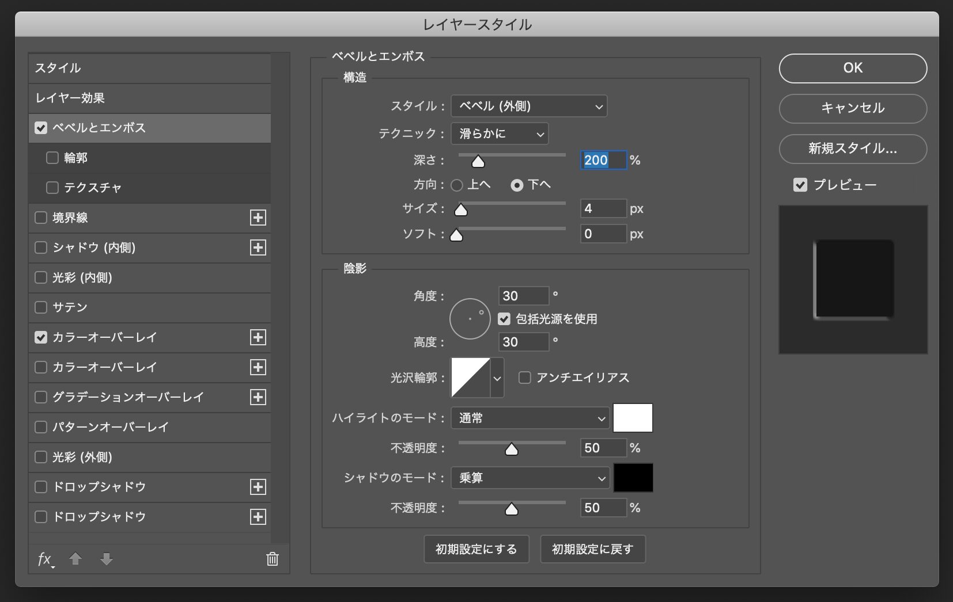This screenshot has height=602, width=953.
Task: Click the move effect down arrow
Action: click(107, 559)
